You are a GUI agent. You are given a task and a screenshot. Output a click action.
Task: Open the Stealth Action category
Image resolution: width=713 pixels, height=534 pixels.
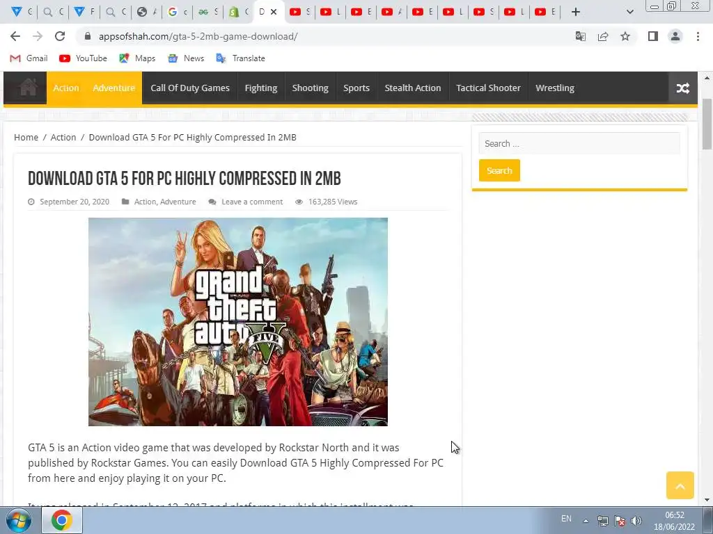412,88
